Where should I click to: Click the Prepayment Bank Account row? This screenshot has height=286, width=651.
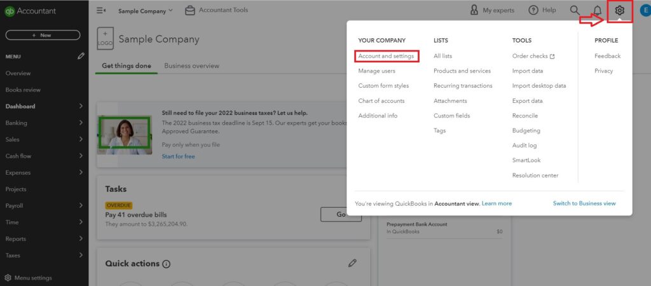(444, 228)
